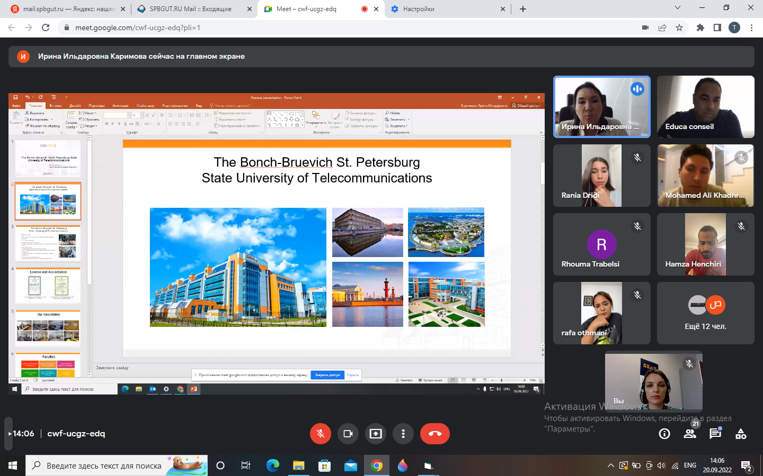763x476 pixels.
Task: Toggle the camera on or off
Action: (x=348, y=434)
